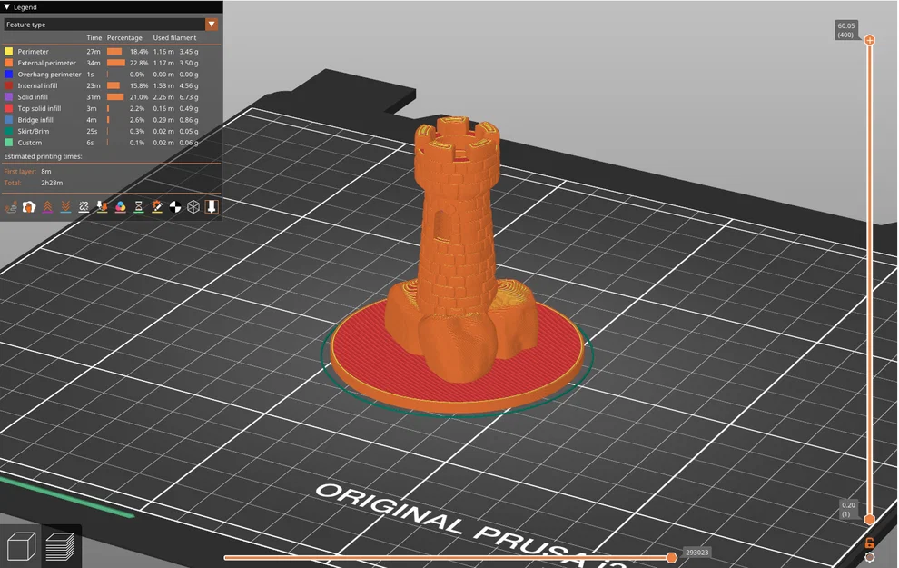Toggle External perimeter row visibility

(102, 63)
